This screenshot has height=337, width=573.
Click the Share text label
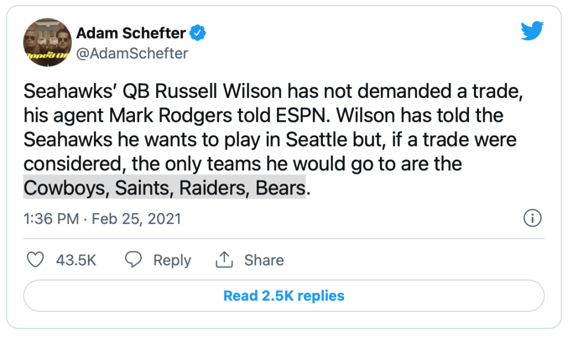click(264, 260)
